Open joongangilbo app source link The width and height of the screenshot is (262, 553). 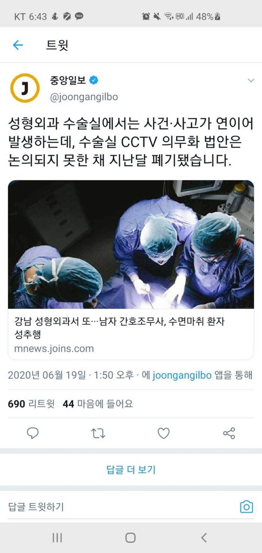[182, 375]
